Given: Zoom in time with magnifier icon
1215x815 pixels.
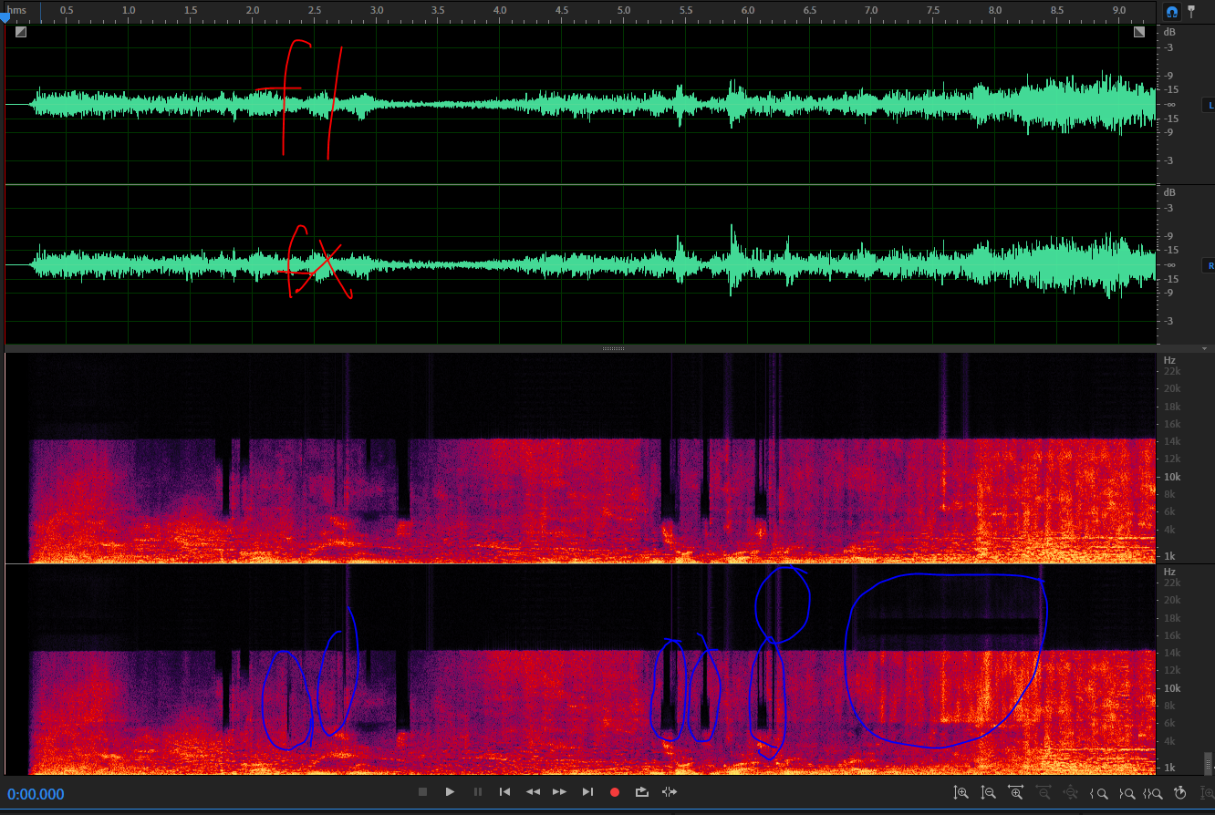Looking at the screenshot, I should 1015,793.
